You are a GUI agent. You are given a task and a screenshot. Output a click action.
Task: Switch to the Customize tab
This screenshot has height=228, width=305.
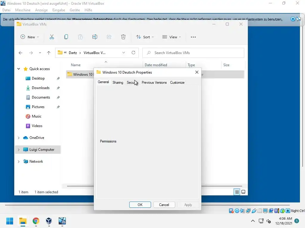coord(177,83)
